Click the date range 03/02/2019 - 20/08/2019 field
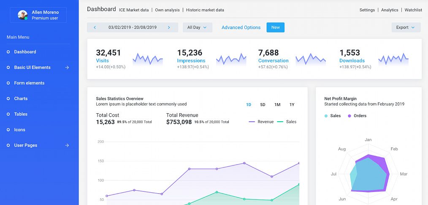428x205 pixels. [132, 27]
